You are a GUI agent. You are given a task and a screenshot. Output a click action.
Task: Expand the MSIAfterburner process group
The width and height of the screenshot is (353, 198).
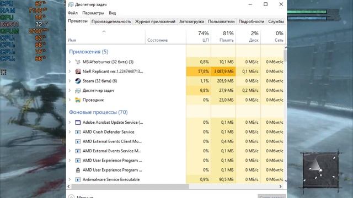coord(70,62)
